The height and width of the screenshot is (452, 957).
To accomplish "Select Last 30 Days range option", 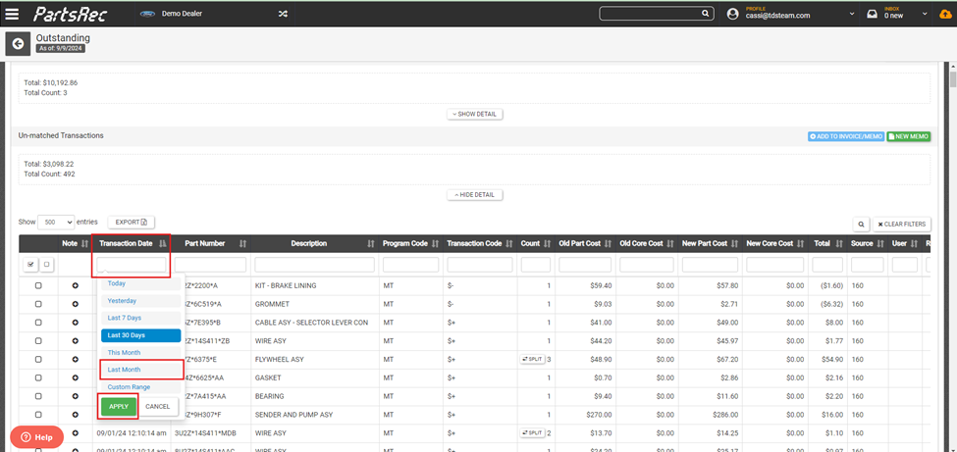I will click(141, 335).
